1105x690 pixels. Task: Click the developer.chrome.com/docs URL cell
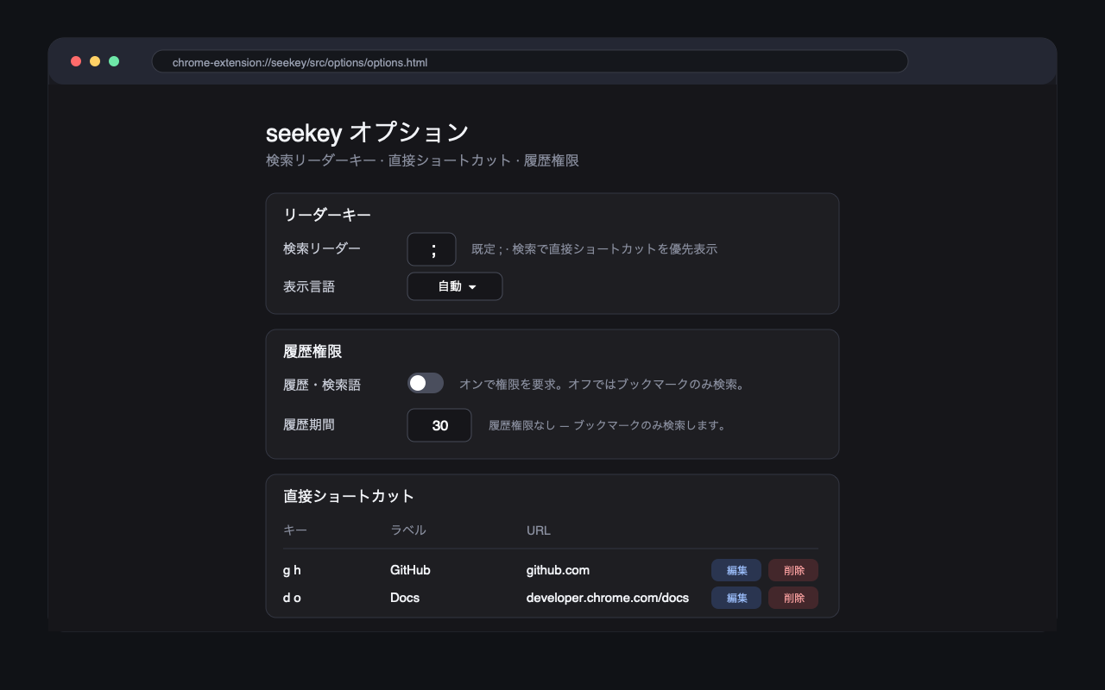[x=608, y=598]
